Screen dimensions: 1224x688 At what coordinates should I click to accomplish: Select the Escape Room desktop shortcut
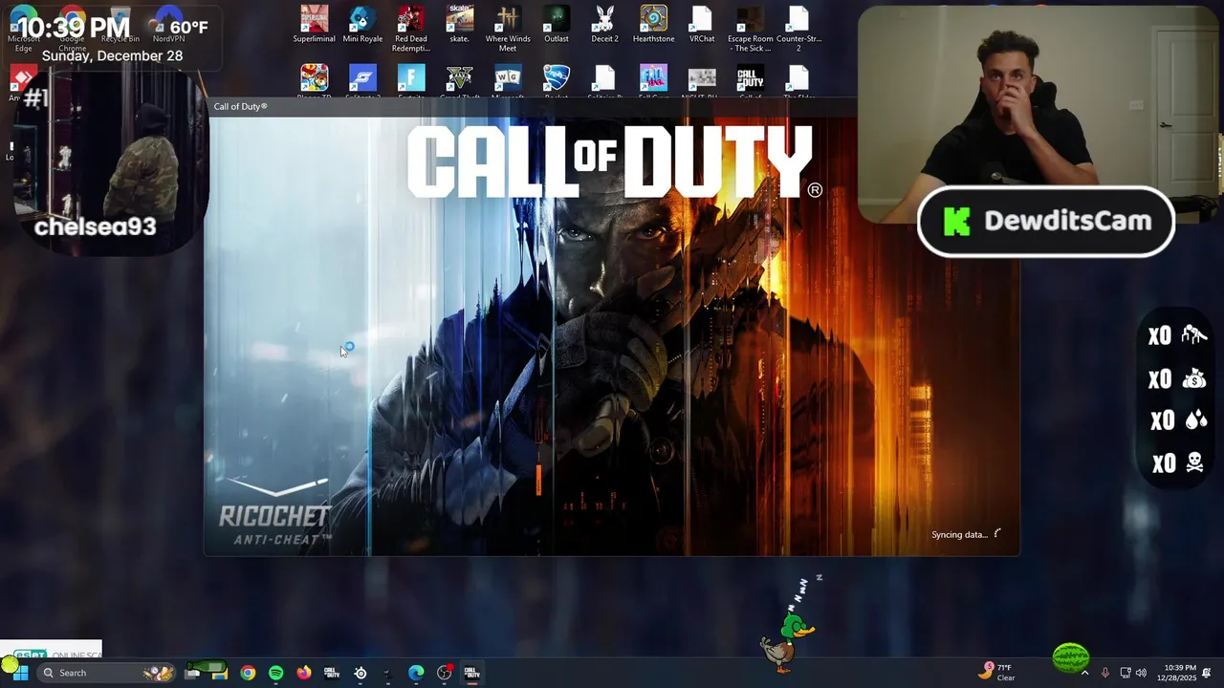(x=751, y=29)
